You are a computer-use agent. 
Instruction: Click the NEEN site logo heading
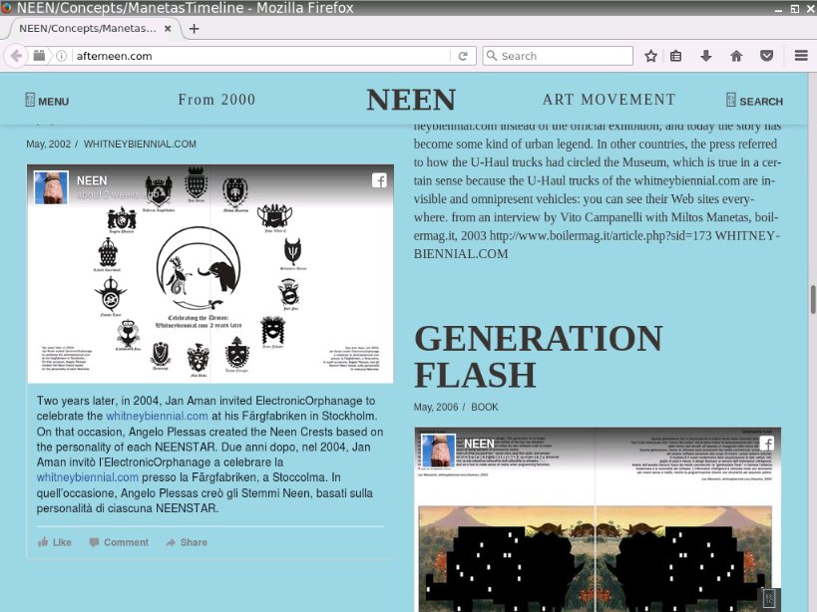(x=411, y=100)
